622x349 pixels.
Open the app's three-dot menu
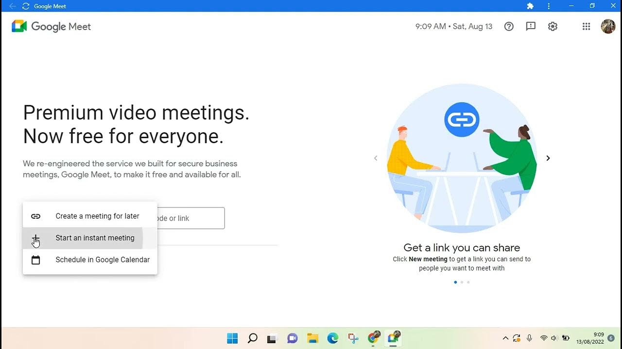point(549,6)
